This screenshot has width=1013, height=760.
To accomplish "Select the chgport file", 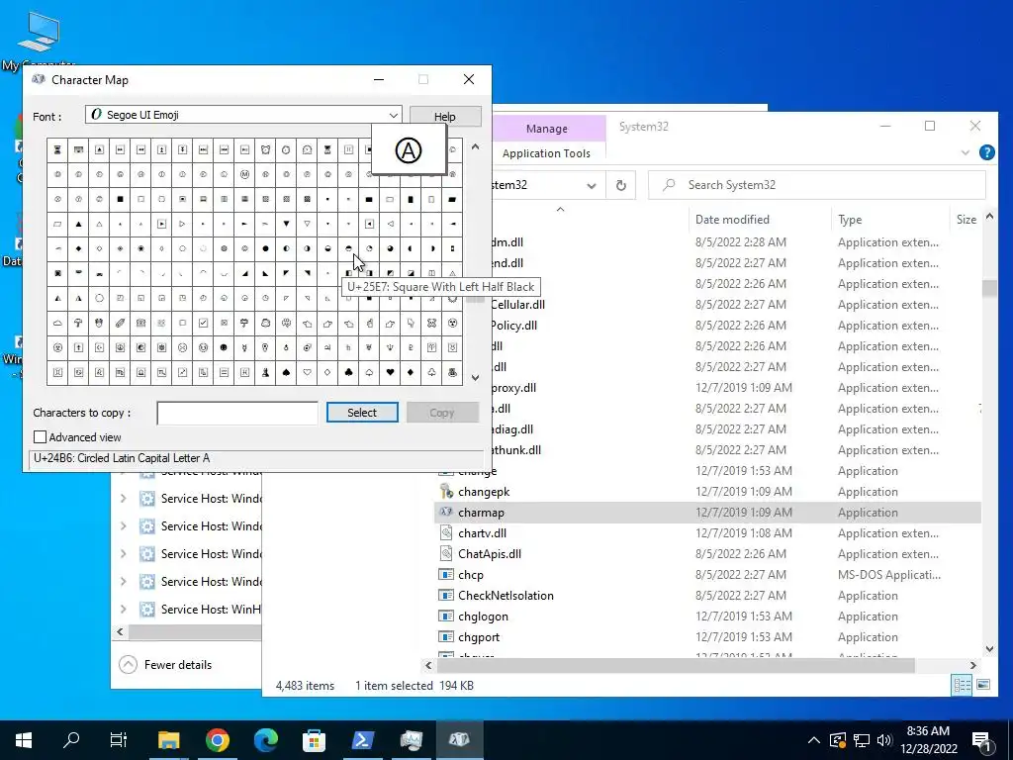I will [x=478, y=637].
